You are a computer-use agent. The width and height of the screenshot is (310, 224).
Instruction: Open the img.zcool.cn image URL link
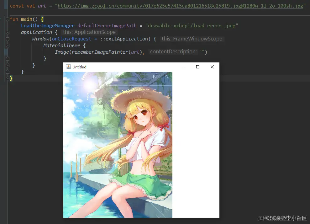pyautogui.click(x=180, y=6)
